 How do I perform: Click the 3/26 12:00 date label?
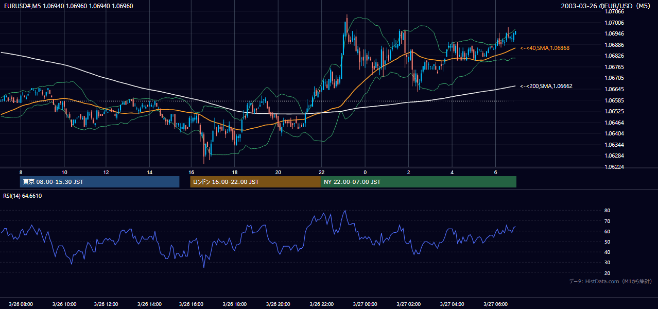click(107, 304)
